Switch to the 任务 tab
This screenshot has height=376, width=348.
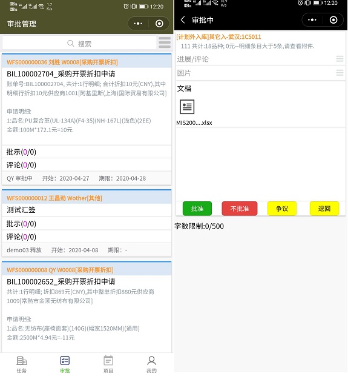tap(22, 364)
